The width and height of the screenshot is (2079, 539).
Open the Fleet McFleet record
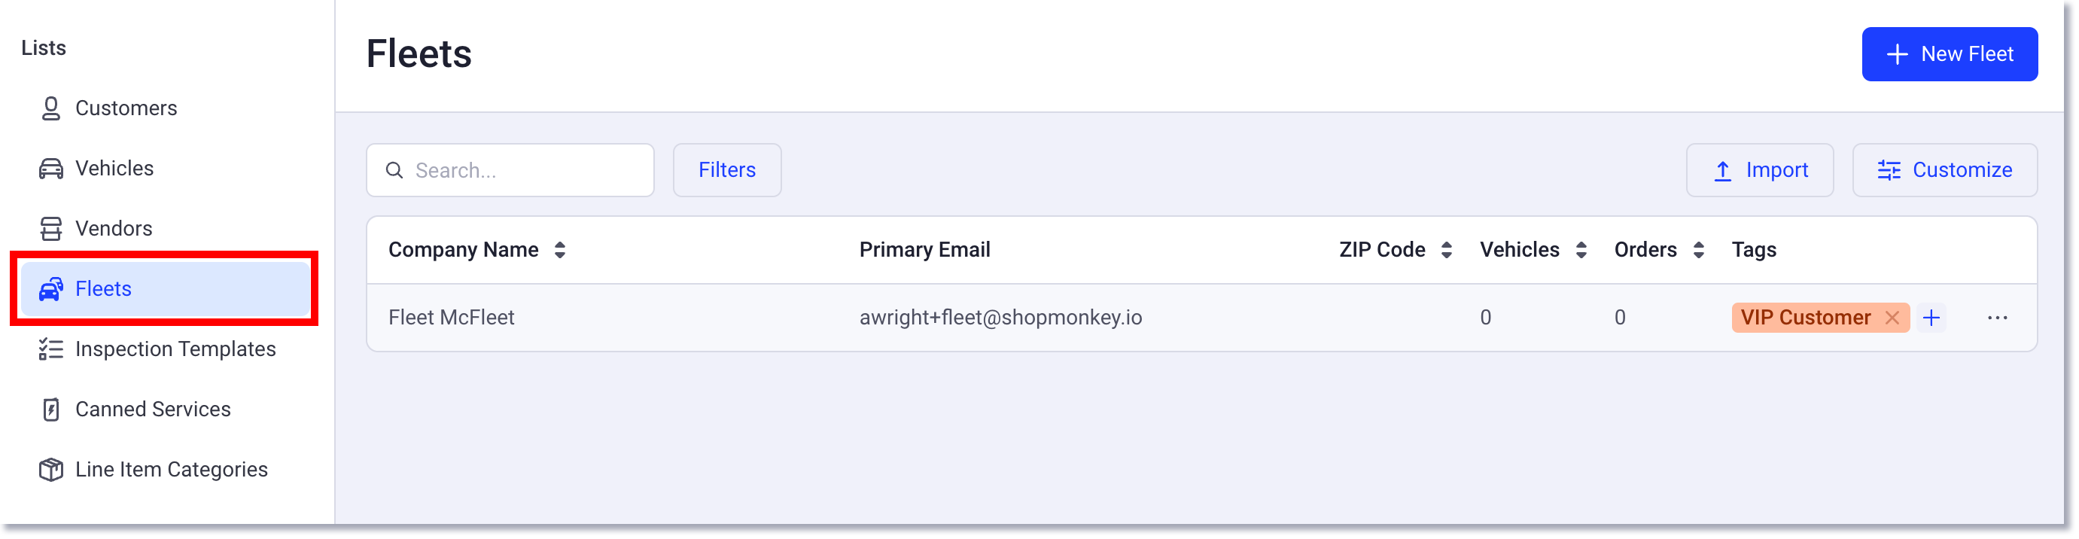(x=452, y=317)
